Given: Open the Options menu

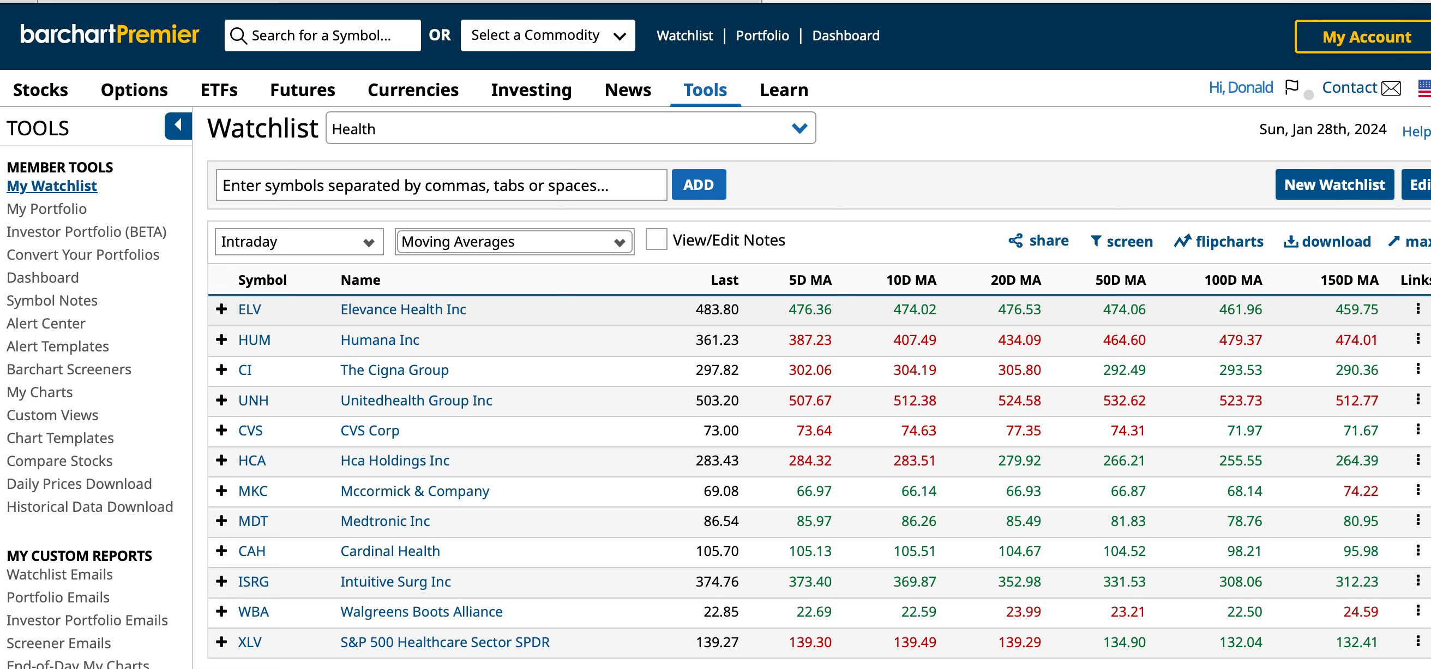Looking at the screenshot, I should pos(134,89).
